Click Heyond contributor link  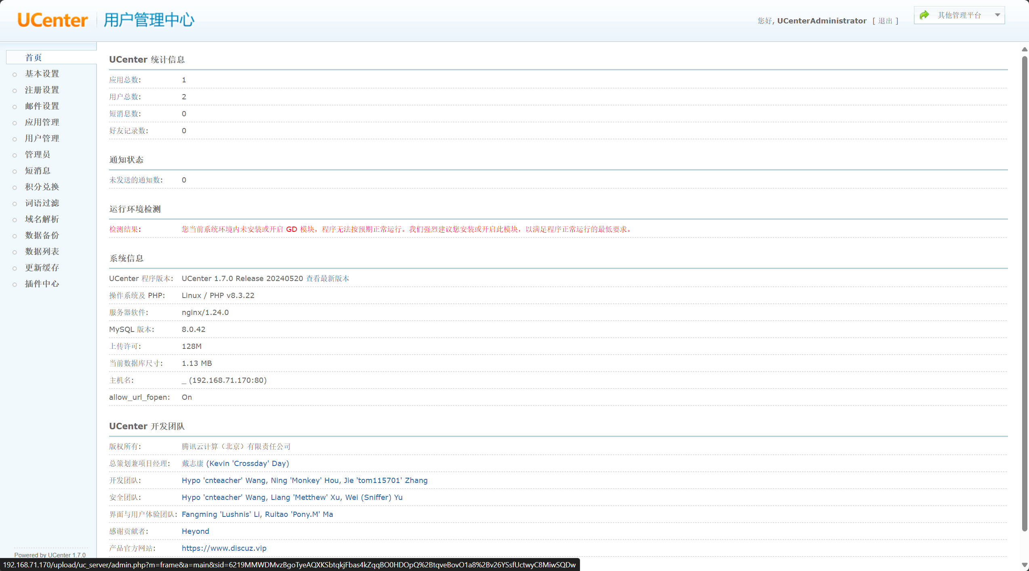(x=195, y=531)
